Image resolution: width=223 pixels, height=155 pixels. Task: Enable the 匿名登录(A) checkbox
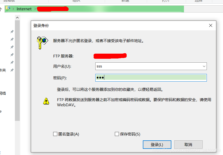pyautogui.click(x=55, y=134)
